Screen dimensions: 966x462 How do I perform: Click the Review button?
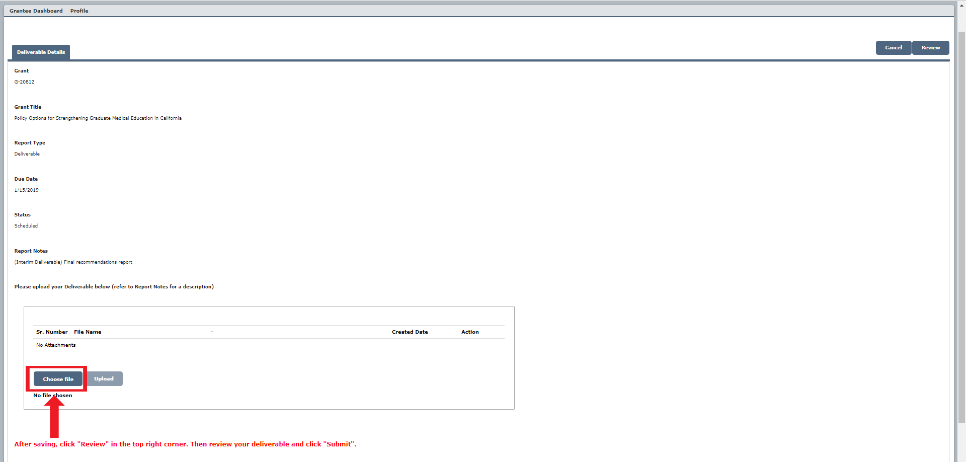click(x=930, y=48)
